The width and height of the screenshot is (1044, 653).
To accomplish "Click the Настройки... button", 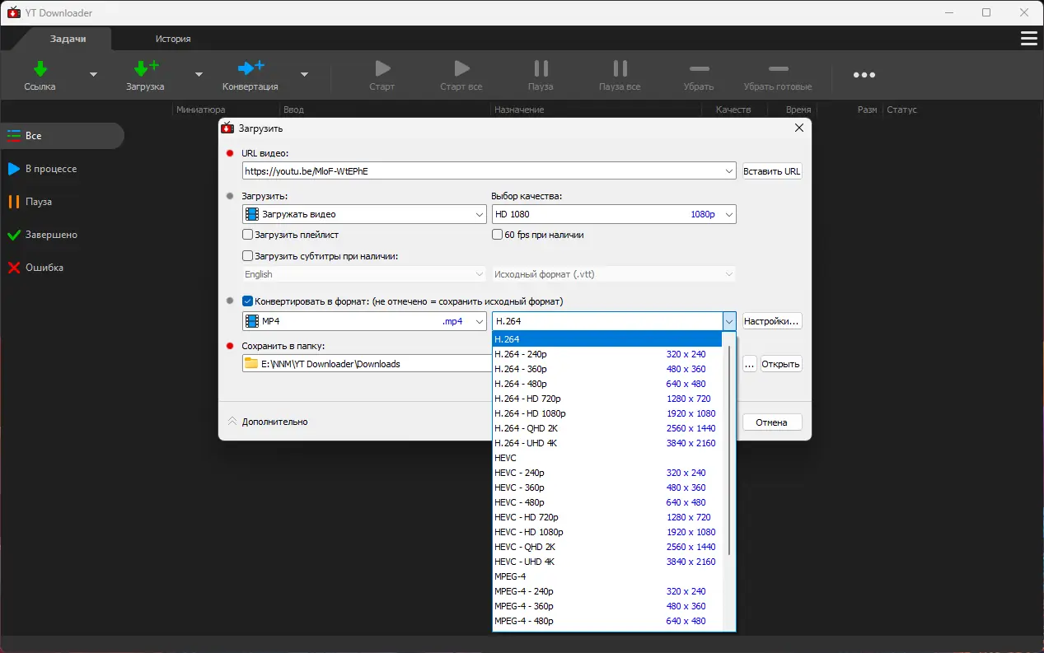I will [772, 321].
